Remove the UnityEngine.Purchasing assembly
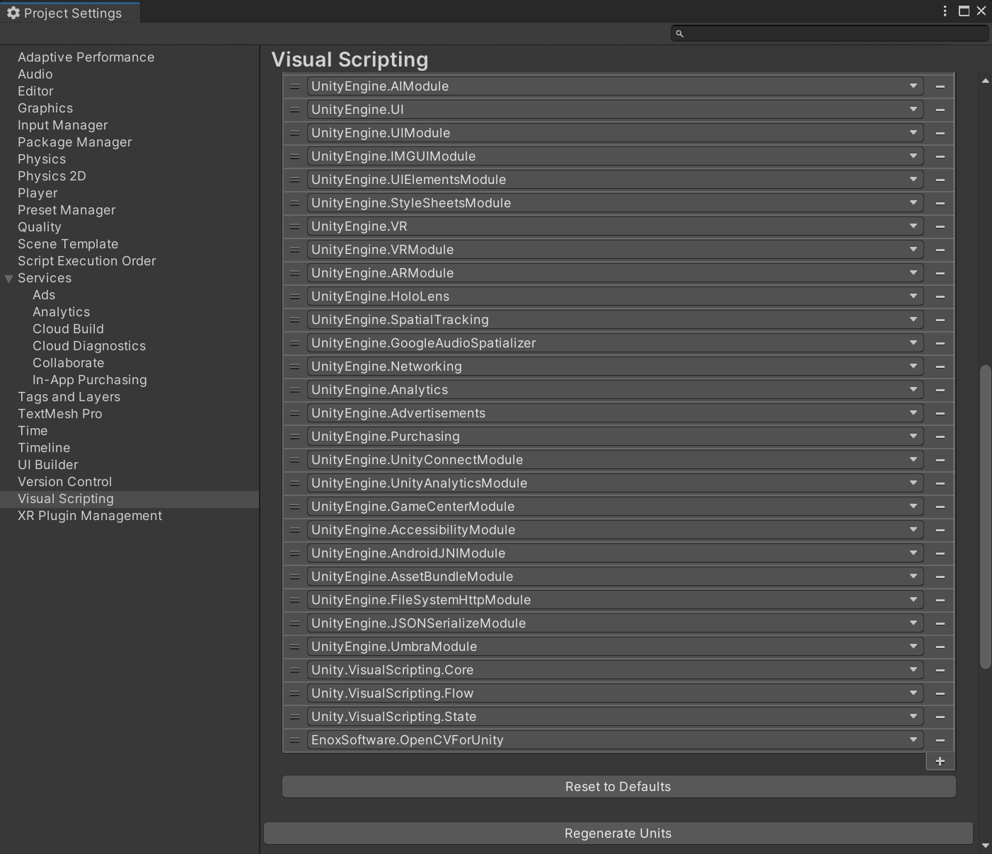The image size is (992, 854). 940,437
